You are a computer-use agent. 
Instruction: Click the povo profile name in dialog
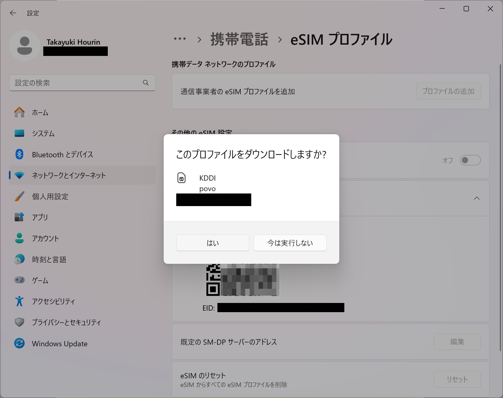point(207,189)
